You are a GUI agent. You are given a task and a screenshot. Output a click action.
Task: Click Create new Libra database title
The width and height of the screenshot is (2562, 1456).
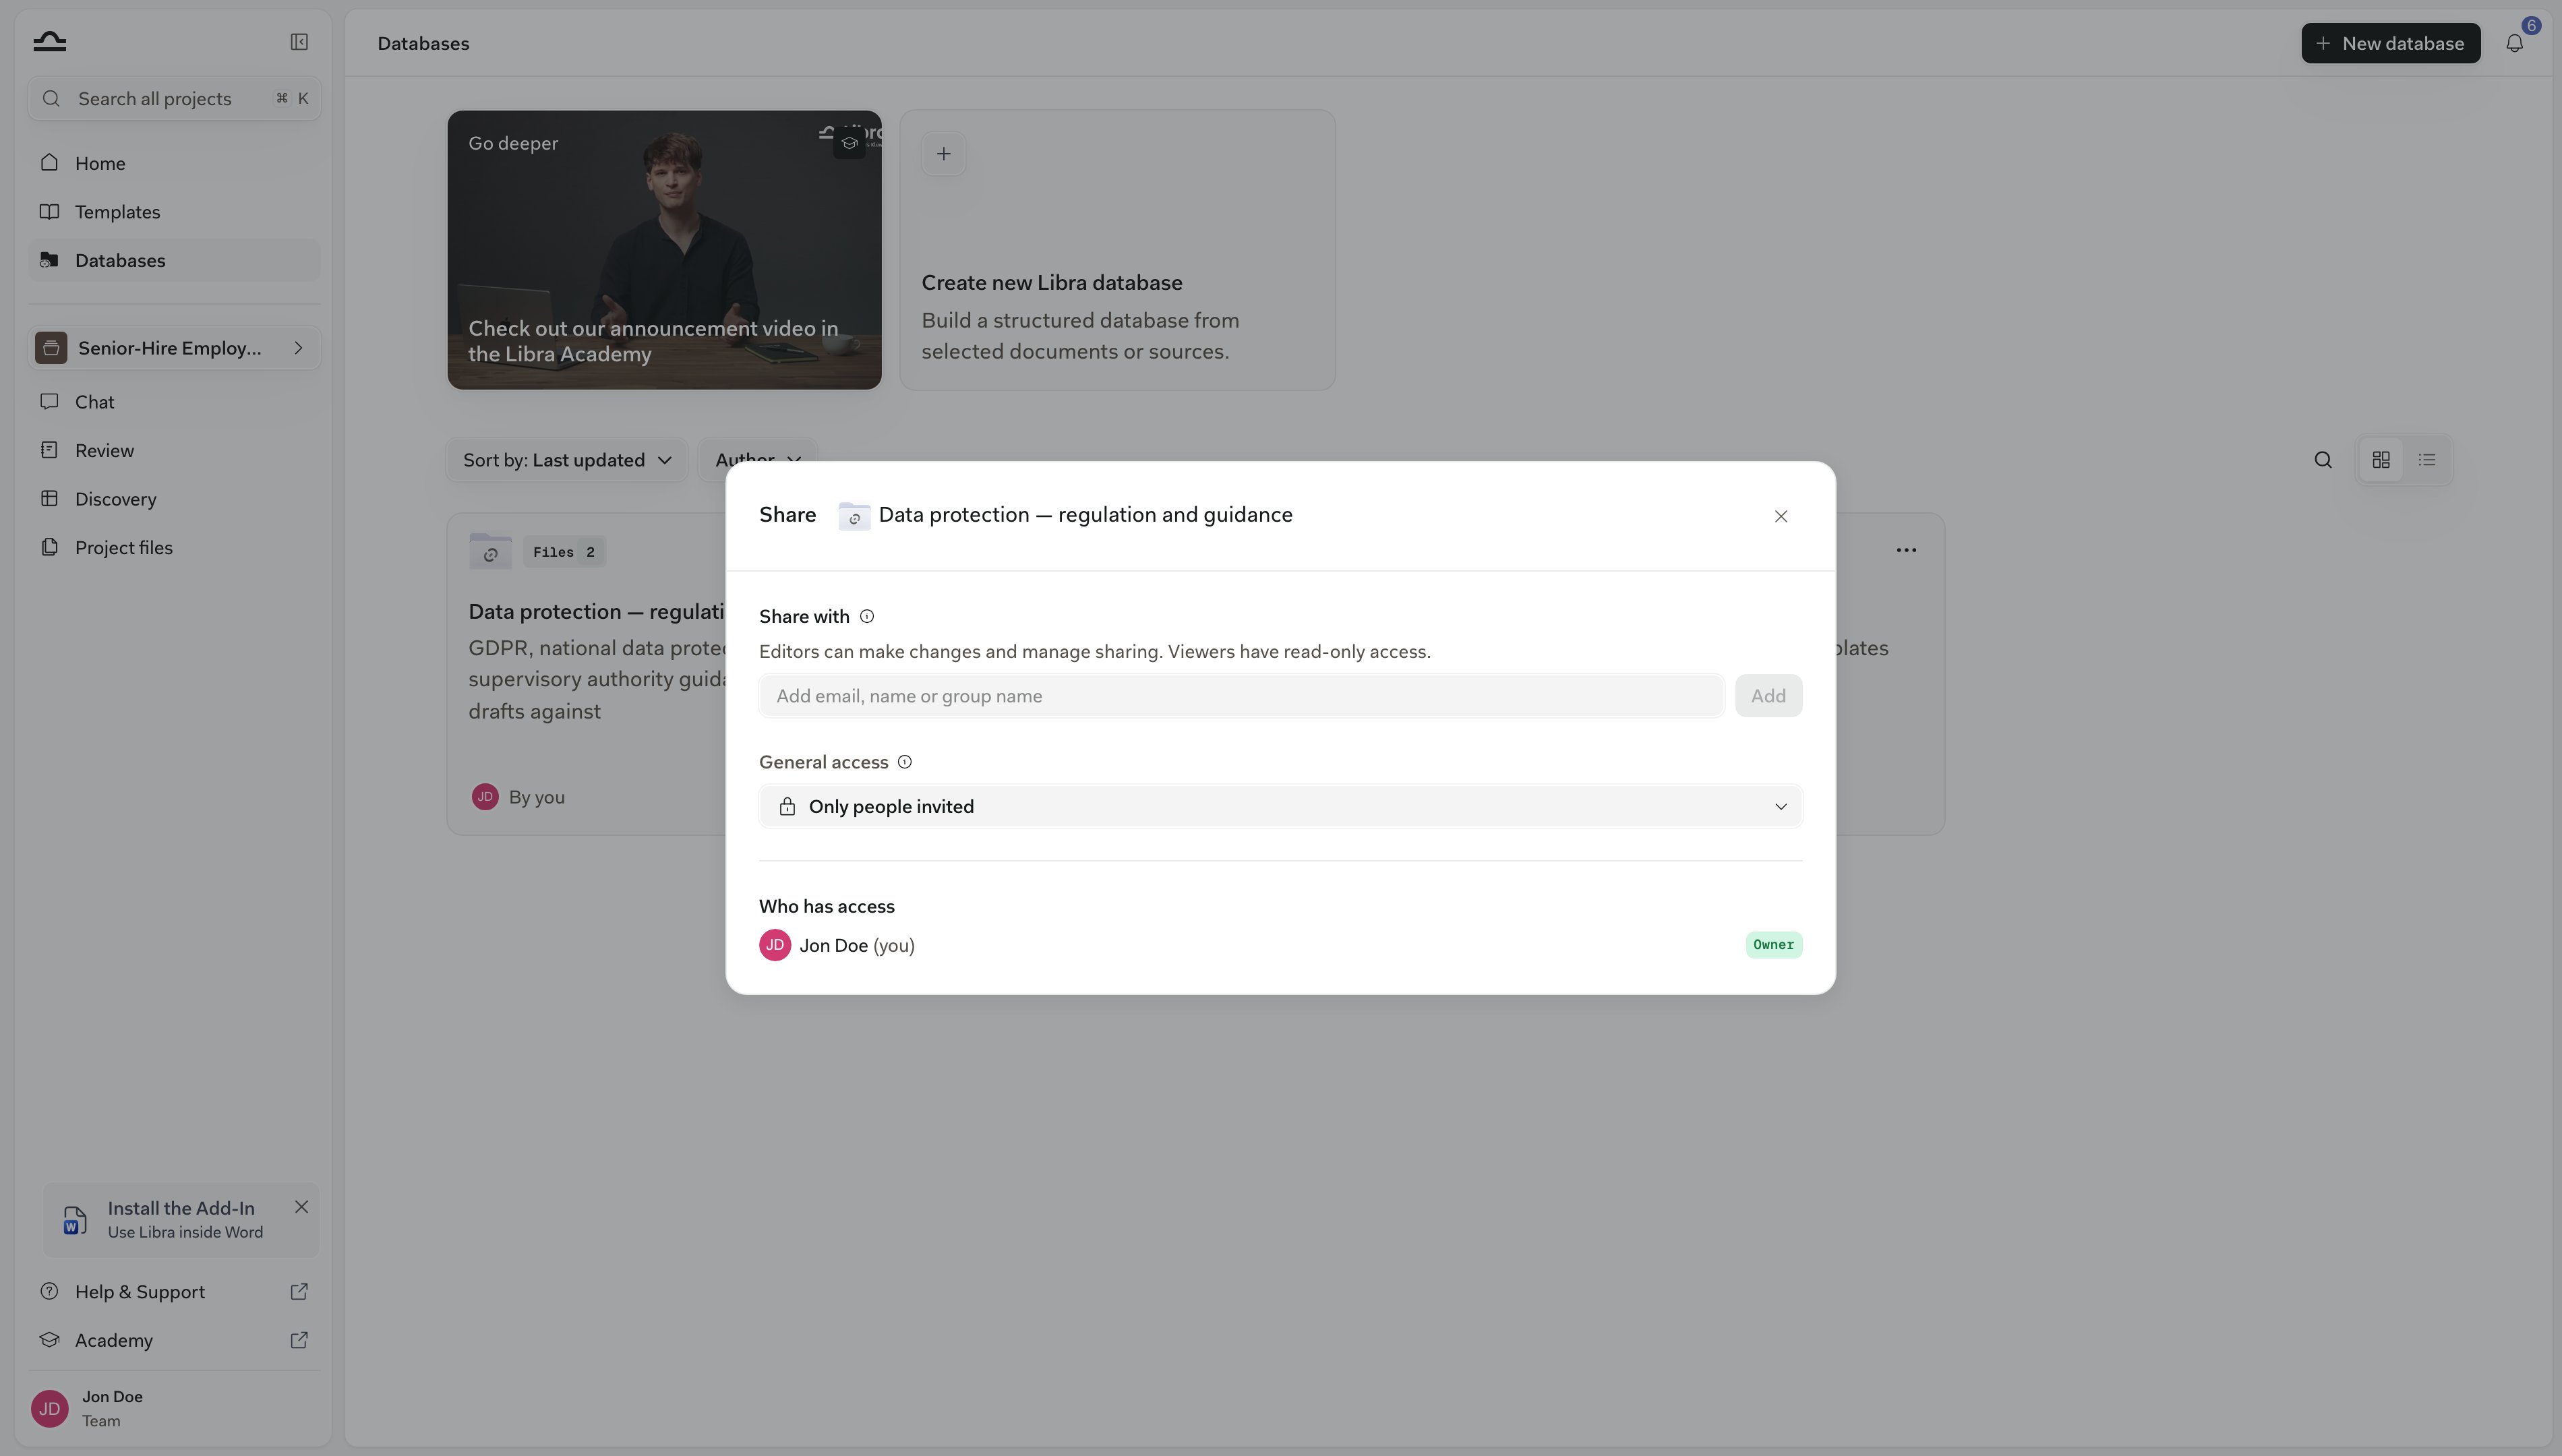click(x=1051, y=283)
